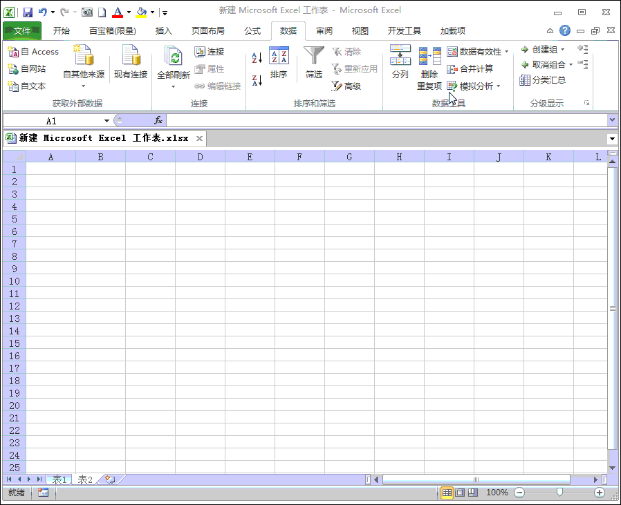
Task: Select sheet tab 表1
Action: (59, 479)
